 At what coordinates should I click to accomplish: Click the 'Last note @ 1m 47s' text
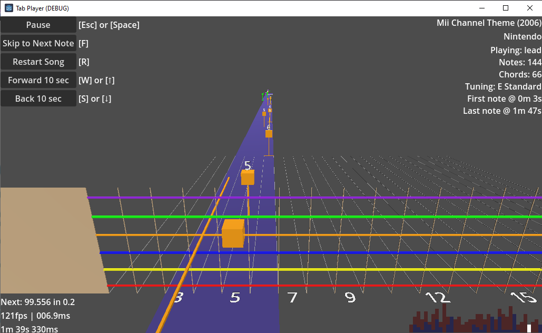point(502,111)
